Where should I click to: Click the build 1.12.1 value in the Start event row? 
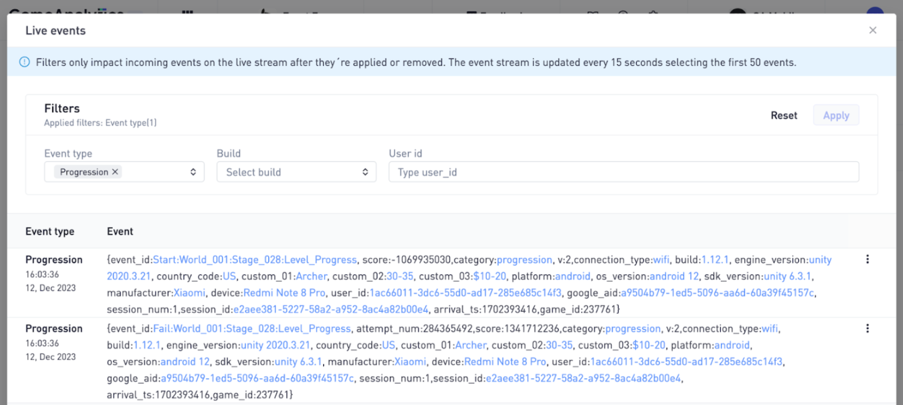point(715,259)
